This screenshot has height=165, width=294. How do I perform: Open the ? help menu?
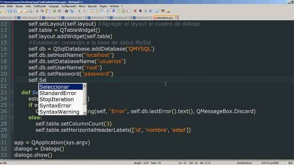[x=122, y=6]
